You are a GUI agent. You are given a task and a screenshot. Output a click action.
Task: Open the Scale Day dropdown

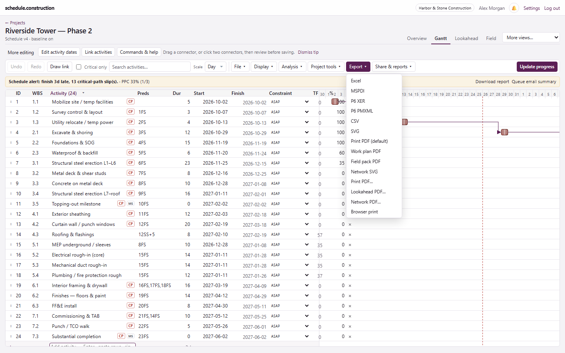click(x=215, y=67)
